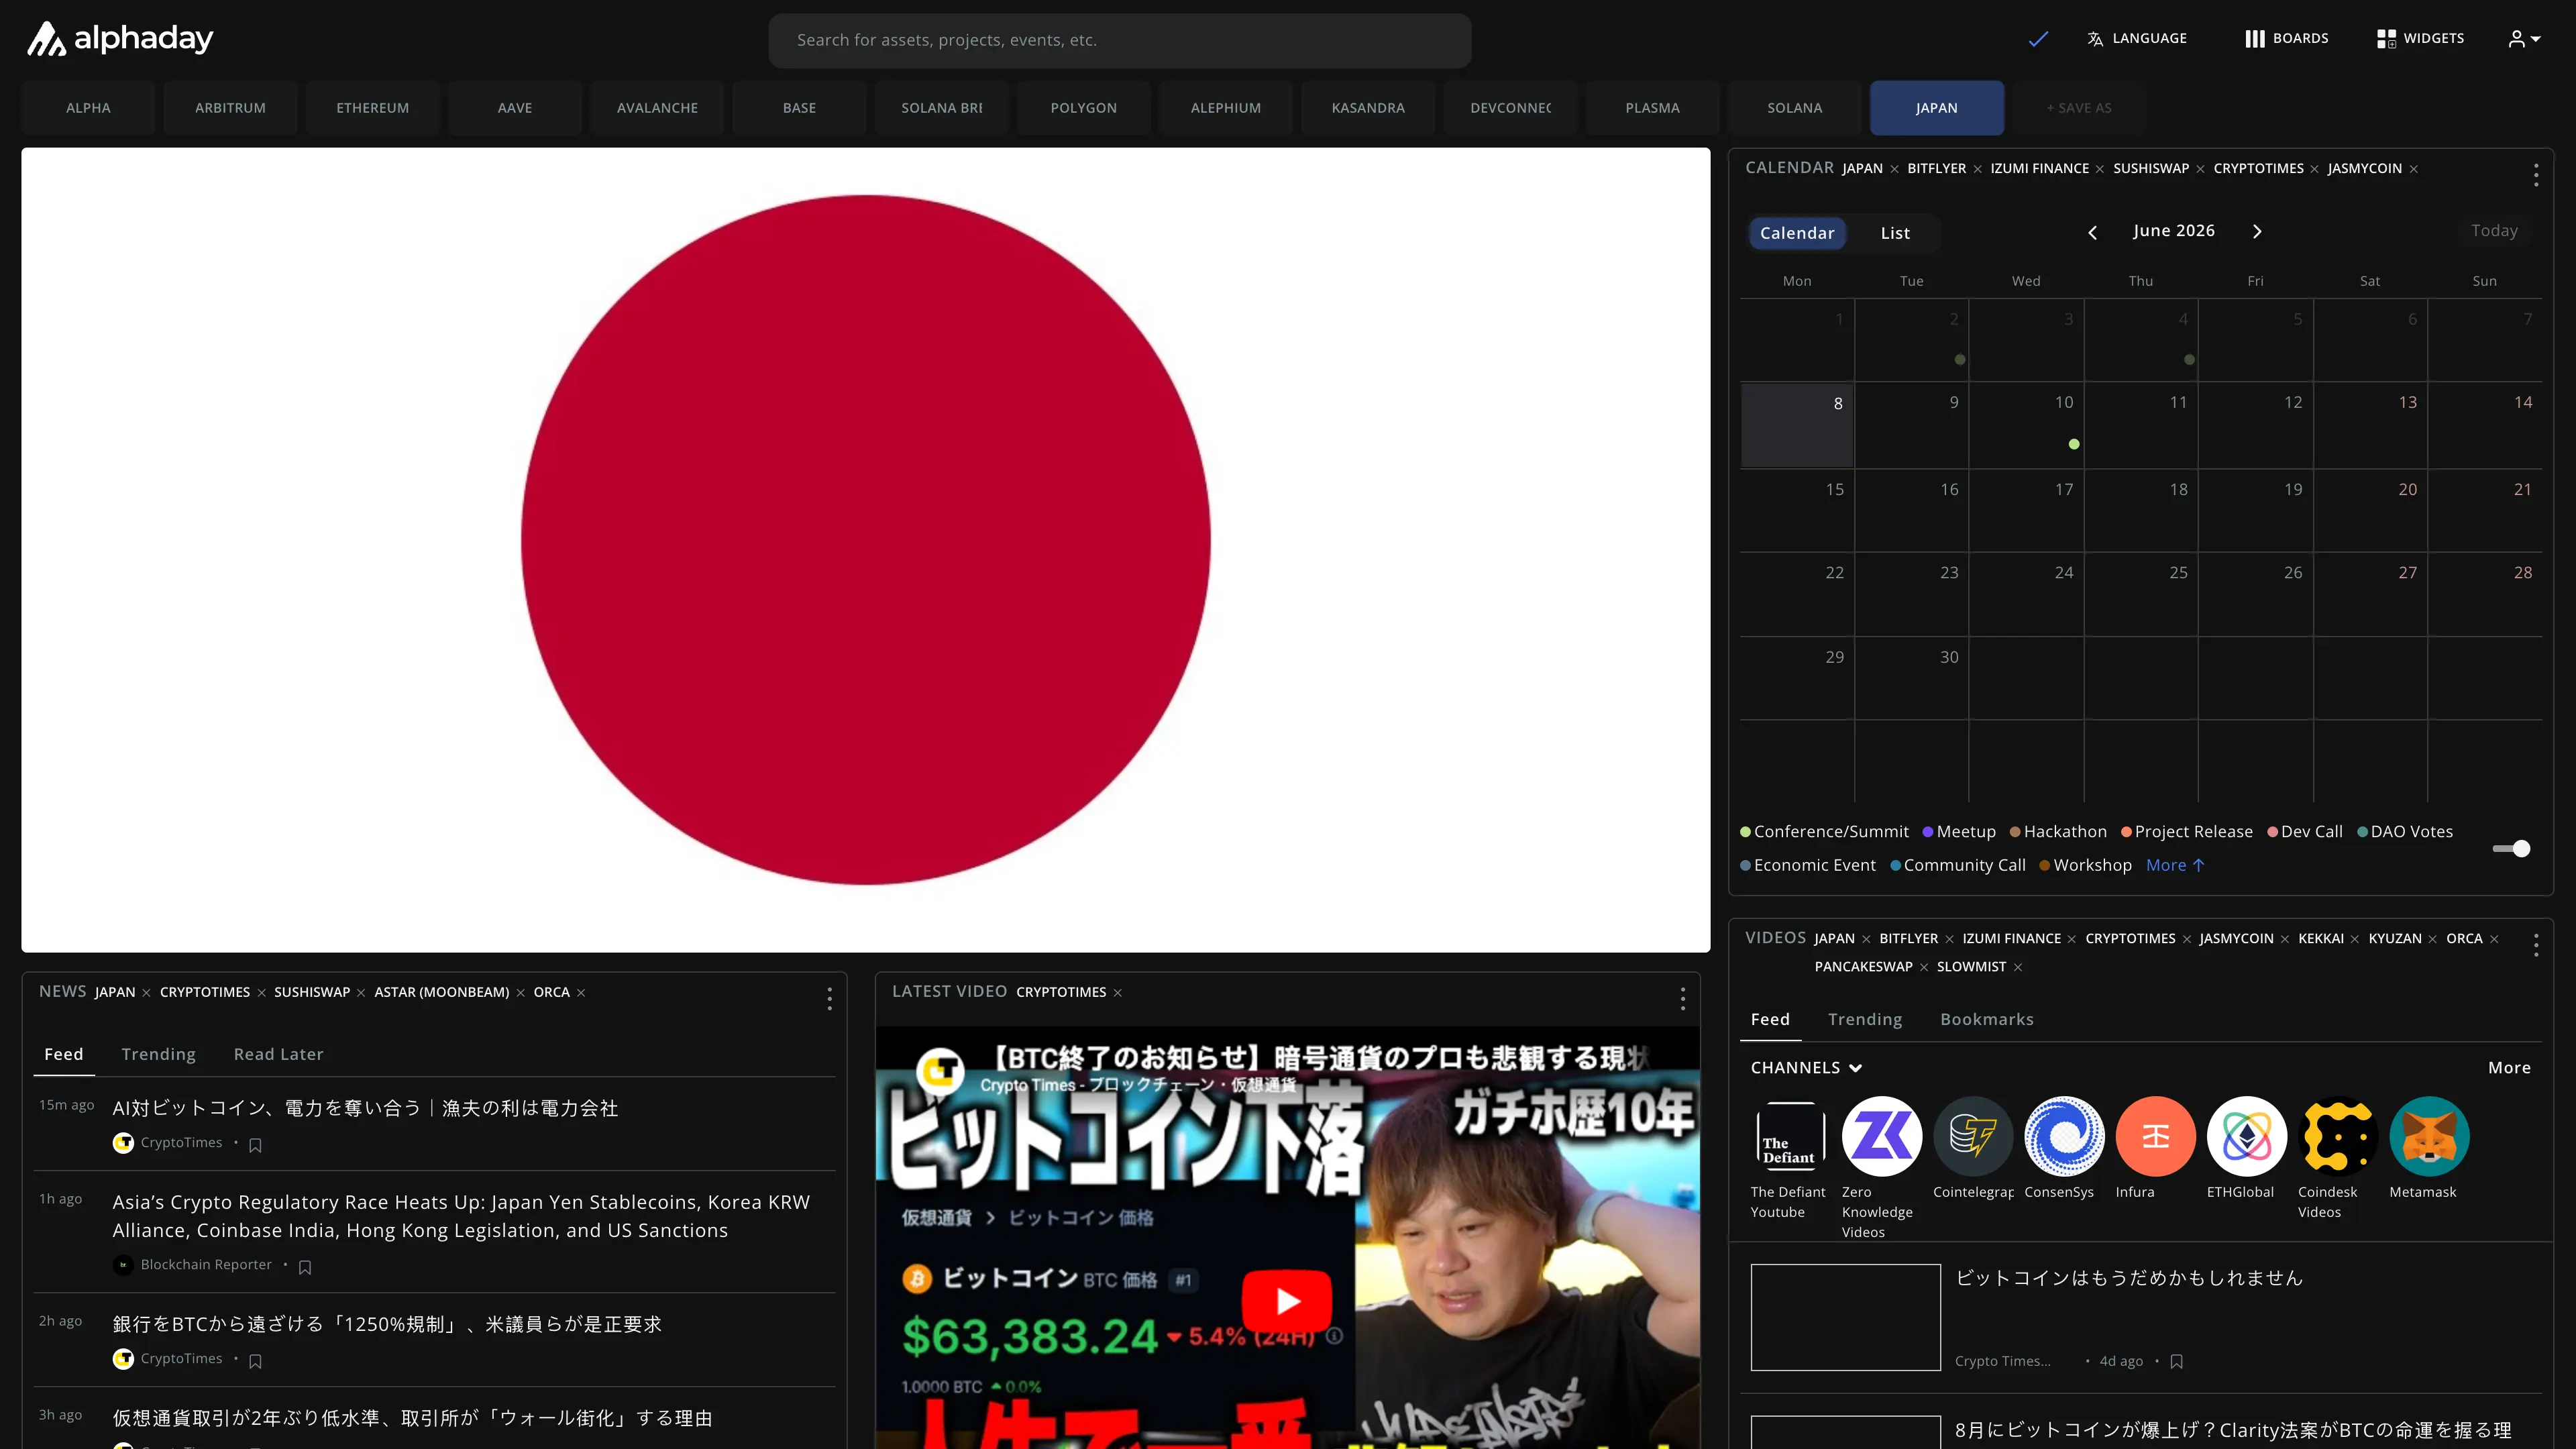Screen dimensions: 2576x1449
Task: Select Coindesk Videos channel
Action: (x=2338, y=1136)
